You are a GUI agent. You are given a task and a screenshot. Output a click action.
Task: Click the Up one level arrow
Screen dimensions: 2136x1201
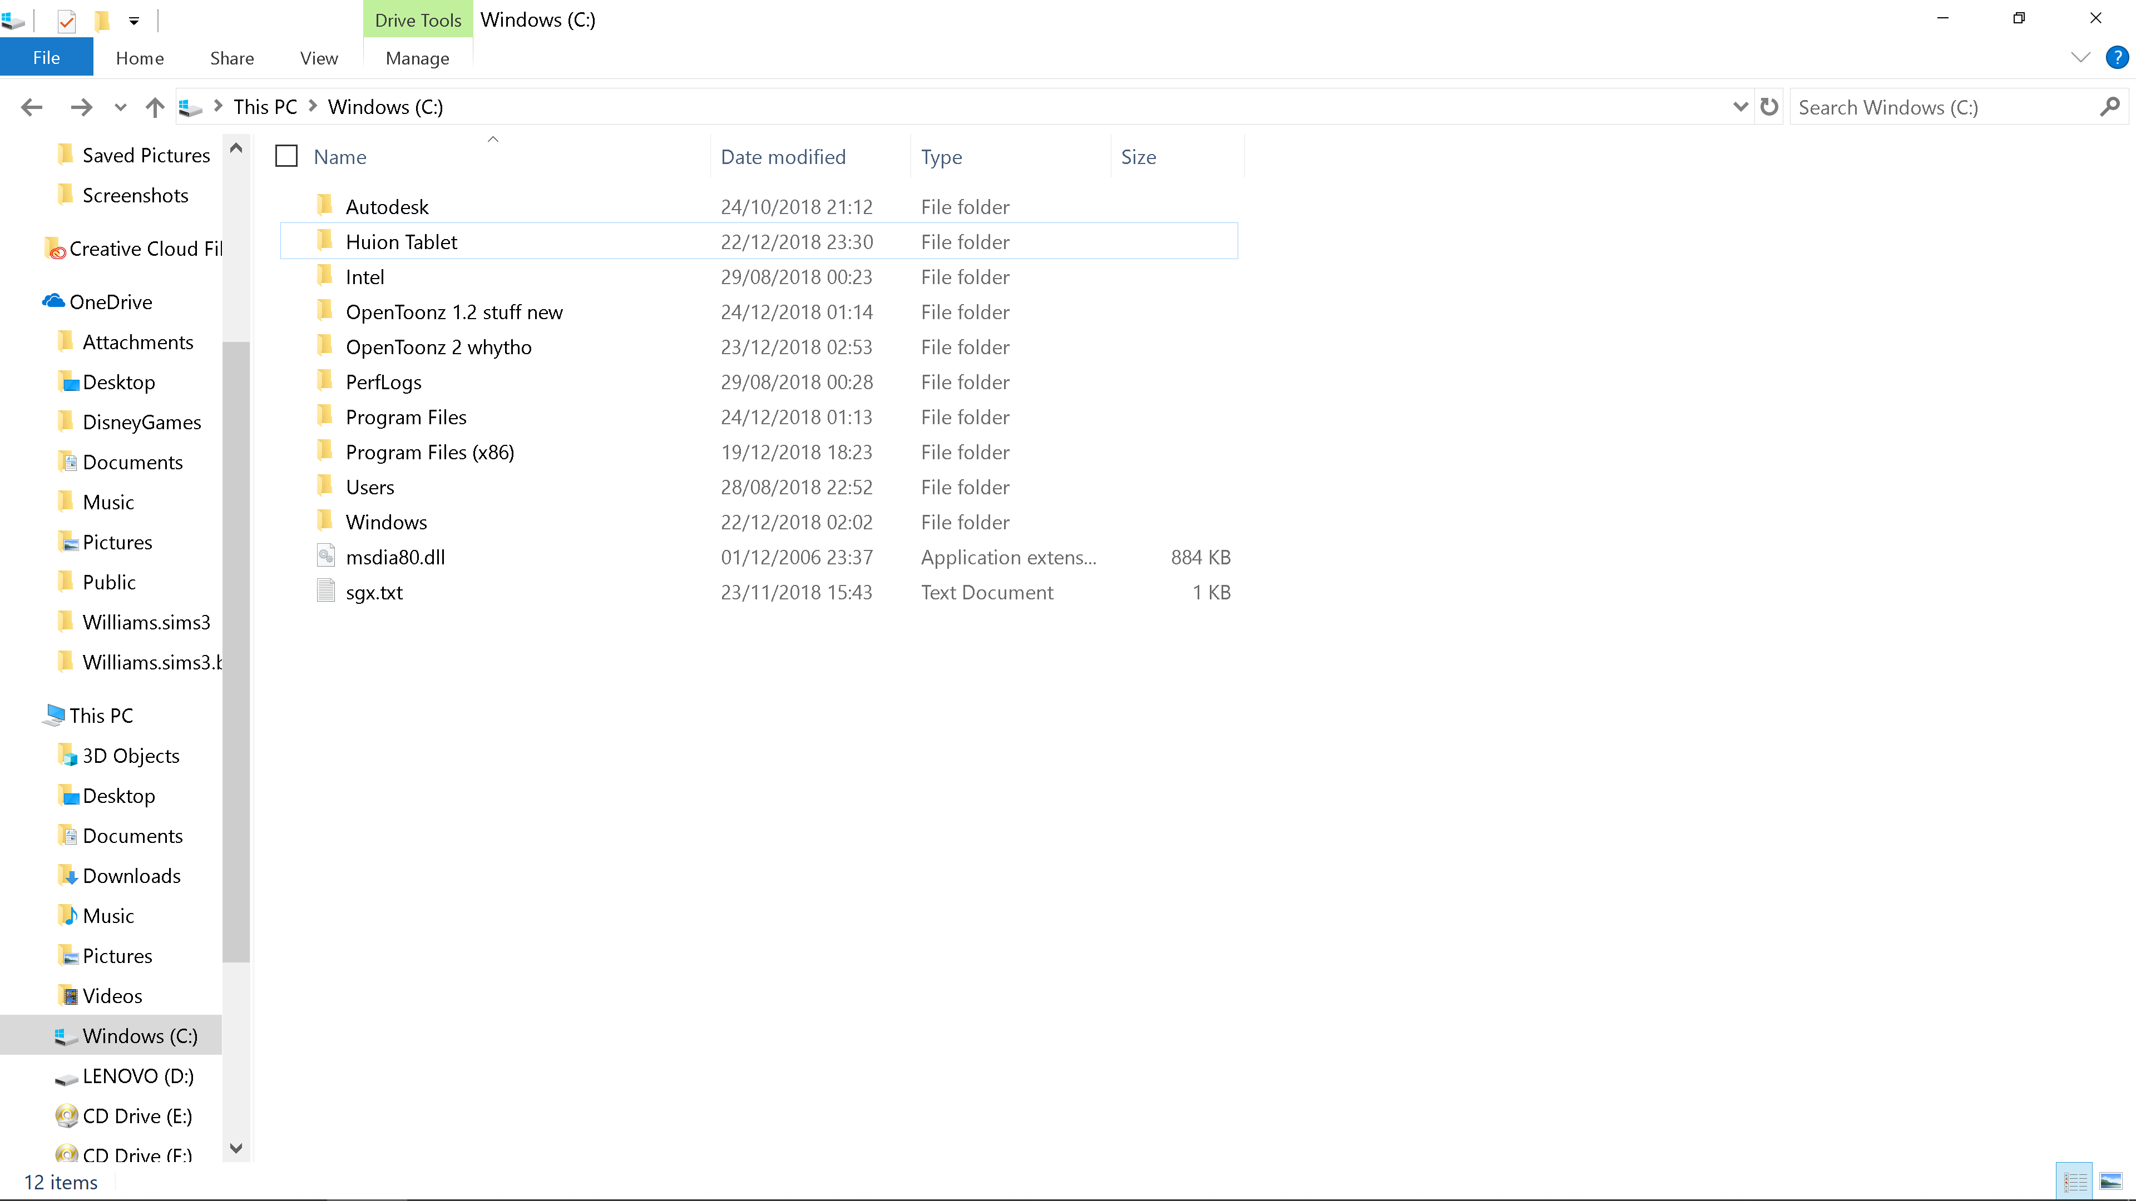click(x=154, y=107)
